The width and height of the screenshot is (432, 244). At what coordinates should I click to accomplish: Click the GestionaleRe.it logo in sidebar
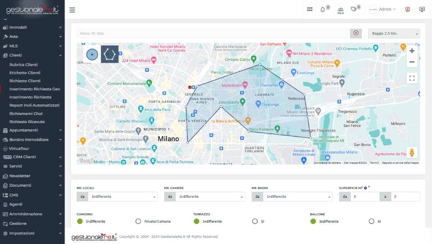click(x=32, y=10)
